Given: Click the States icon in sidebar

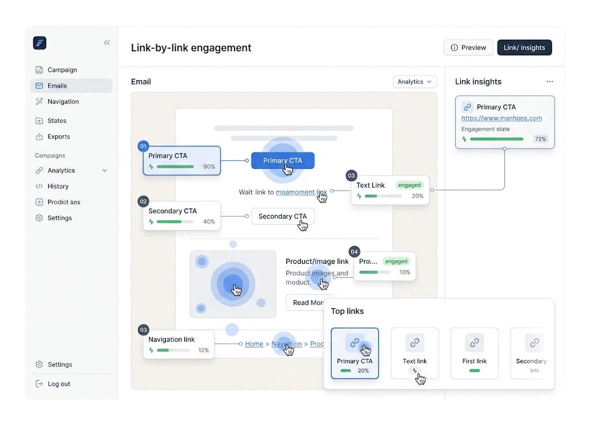Looking at the screenshot, I should [x=39, y=121].
